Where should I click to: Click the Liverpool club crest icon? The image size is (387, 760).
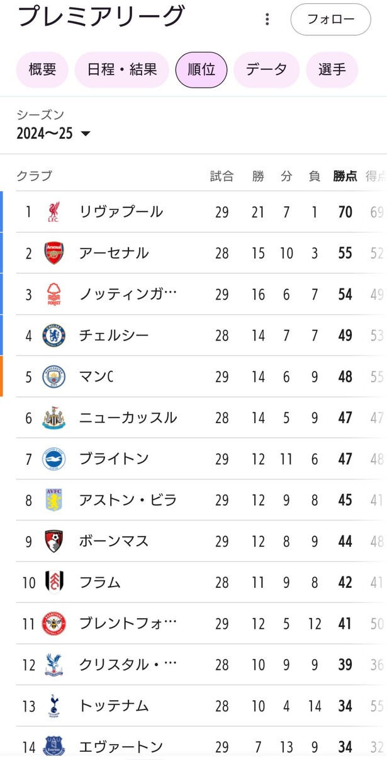53,212
